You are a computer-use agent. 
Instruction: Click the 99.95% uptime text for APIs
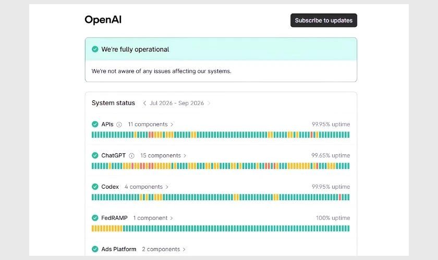click(x=331, y=124)
